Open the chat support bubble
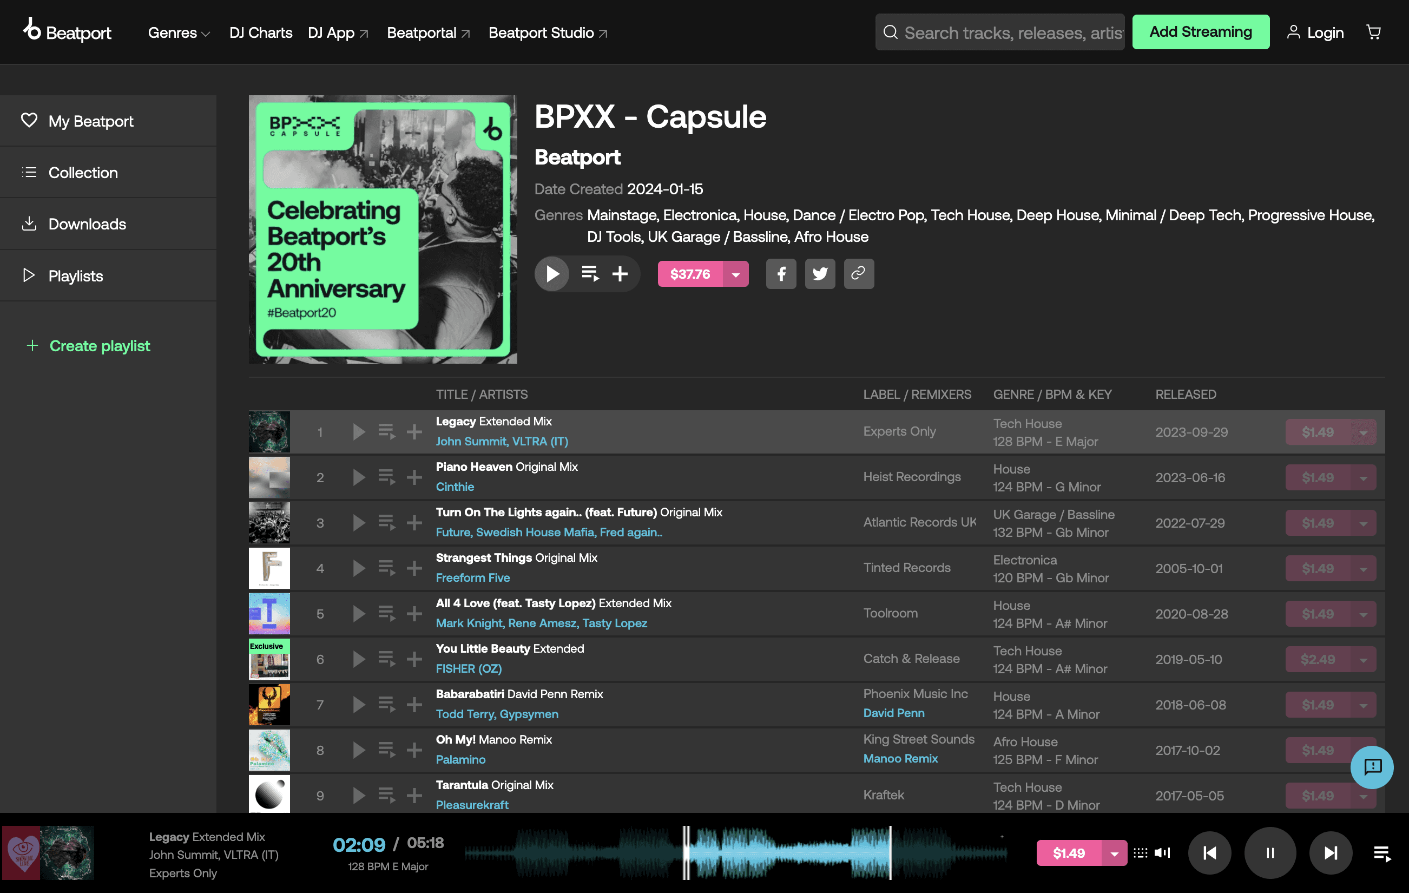Screen dimensions: 1409x893 click(1372, 766)
